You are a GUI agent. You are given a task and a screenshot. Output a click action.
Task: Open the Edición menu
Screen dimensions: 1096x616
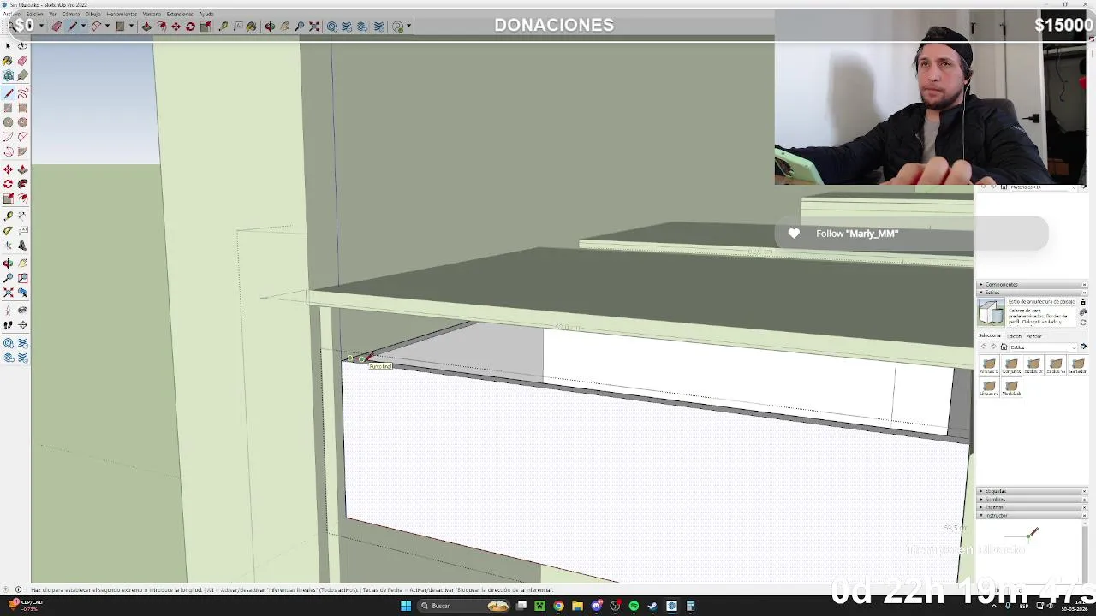[x=34, y=15]
